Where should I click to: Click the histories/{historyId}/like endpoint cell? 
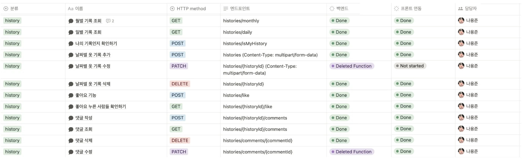pyautogui.click(x=273, y=106)
